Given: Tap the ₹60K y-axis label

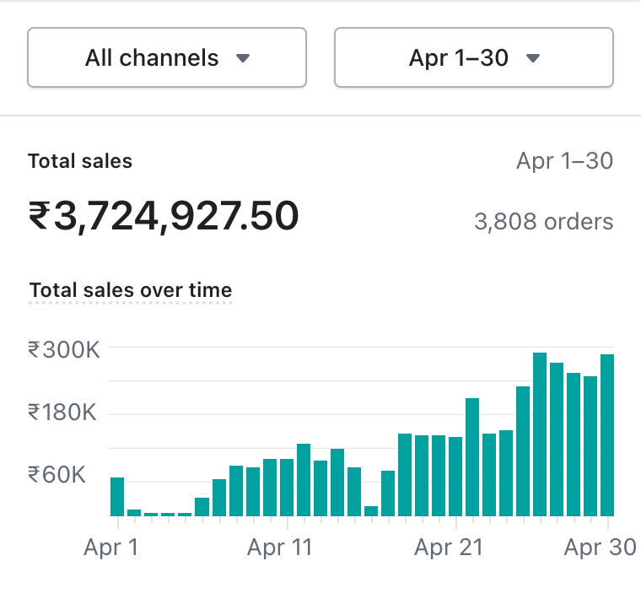Looking at the screenshot, I should tap(57, 475).
